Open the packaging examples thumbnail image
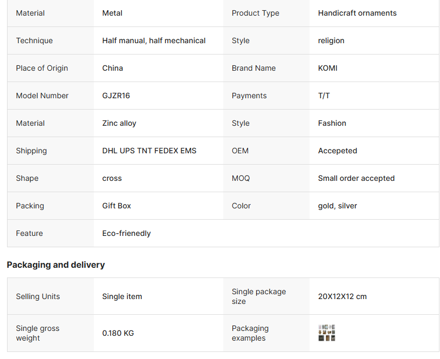 tap(327, 333)
